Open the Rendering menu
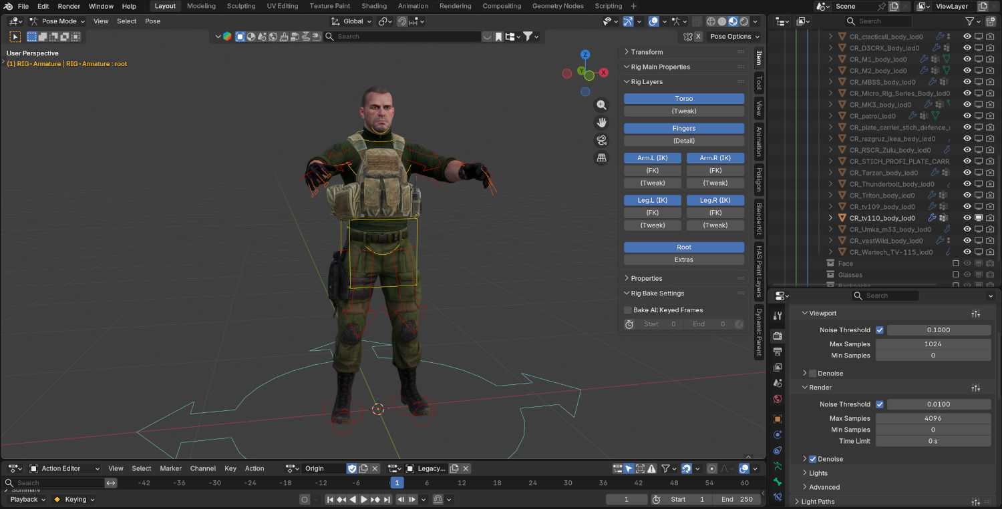The height and width of the screenshot is (509, 1002). point(455,6)
